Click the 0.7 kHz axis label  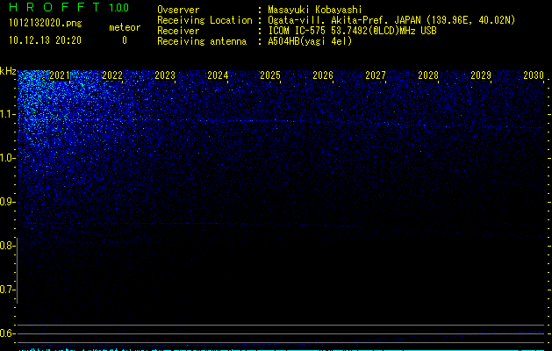(7, 290)
